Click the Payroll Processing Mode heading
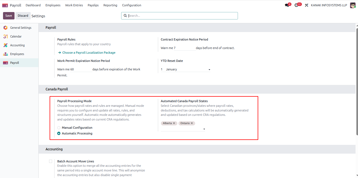This screenshot has width=358, height=178. (74, 101)
